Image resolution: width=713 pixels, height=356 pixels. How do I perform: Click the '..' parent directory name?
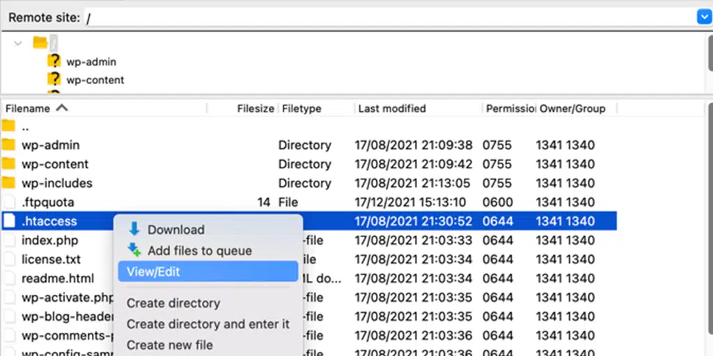[x=26, y=128]
